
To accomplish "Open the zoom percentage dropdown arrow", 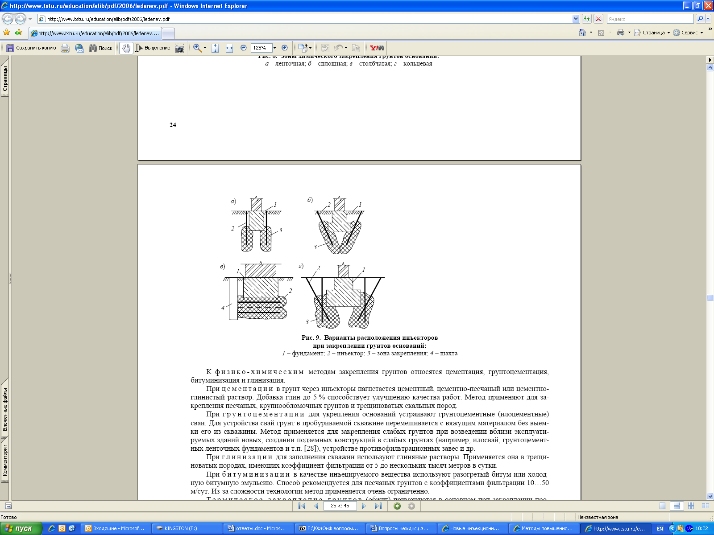I will tap(274, 48).
